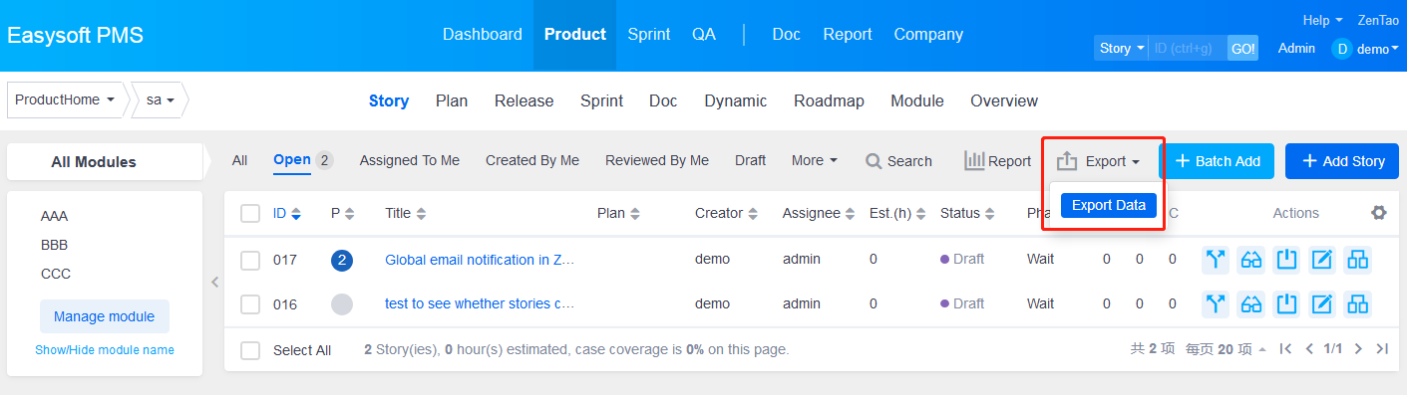
Task: Check the box for story 017
Action: tap(250, 260)
